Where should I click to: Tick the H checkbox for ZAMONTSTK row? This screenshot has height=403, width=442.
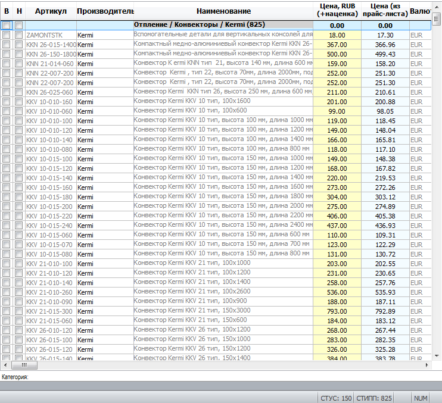[19, 35]
